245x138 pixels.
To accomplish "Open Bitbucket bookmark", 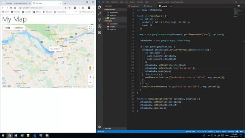I will click(47, 12).
